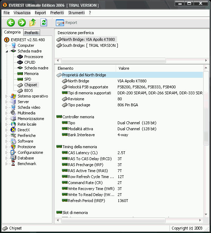Click the Elemento column header

85,68
